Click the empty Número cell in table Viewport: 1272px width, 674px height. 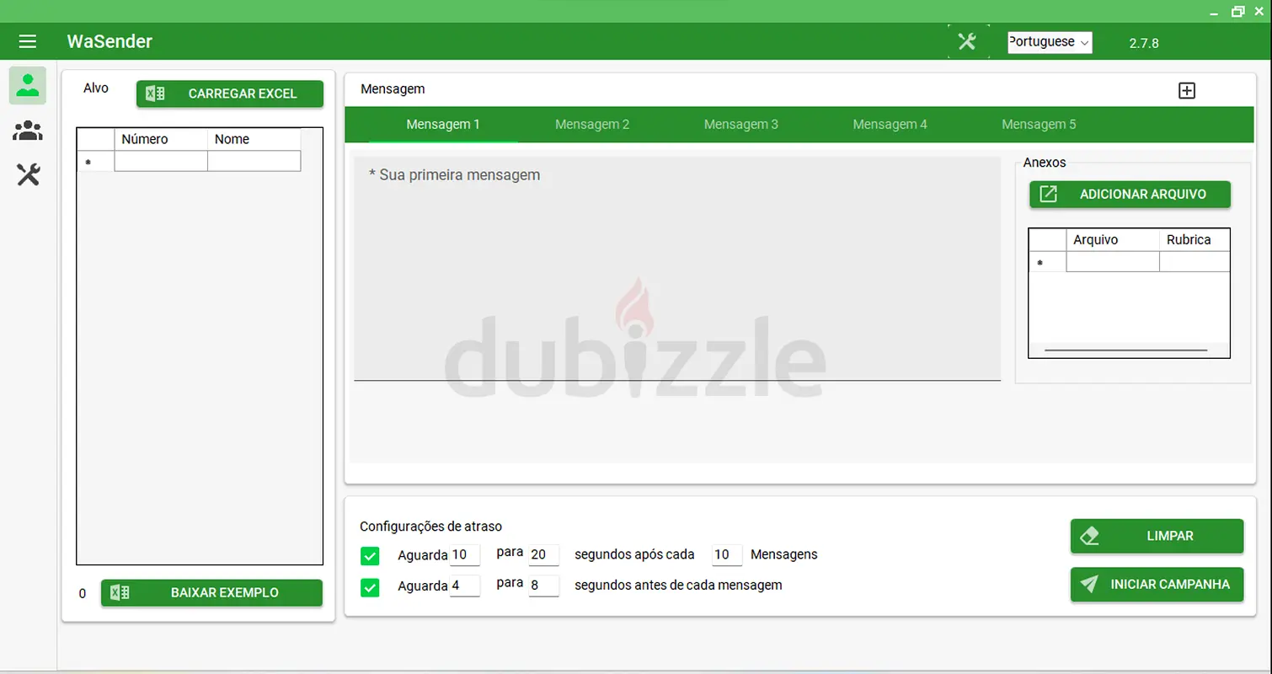coord(161,162)
